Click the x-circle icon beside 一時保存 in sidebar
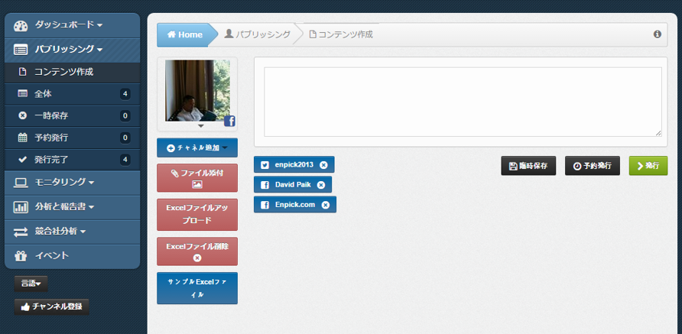Viewport: 682px width, 334px height. pyautogui.click(x=23, y=115)
